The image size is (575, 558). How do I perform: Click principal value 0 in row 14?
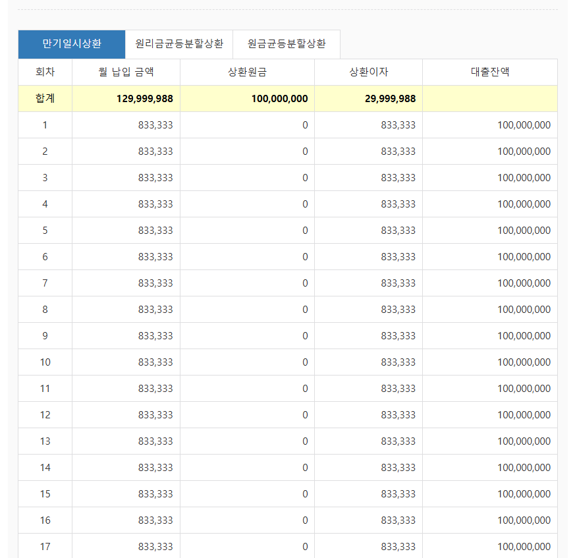click(305, 468)
